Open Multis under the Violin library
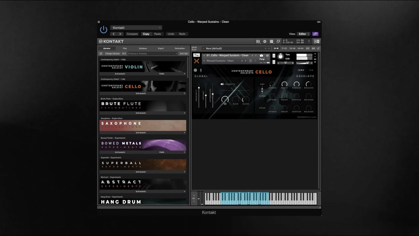Image resolution: width=419 pixels, height=236 pixels. coord(162,74)
